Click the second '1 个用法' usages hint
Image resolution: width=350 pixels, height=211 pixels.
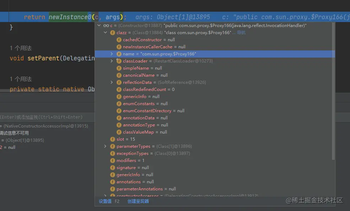point(21,79)
